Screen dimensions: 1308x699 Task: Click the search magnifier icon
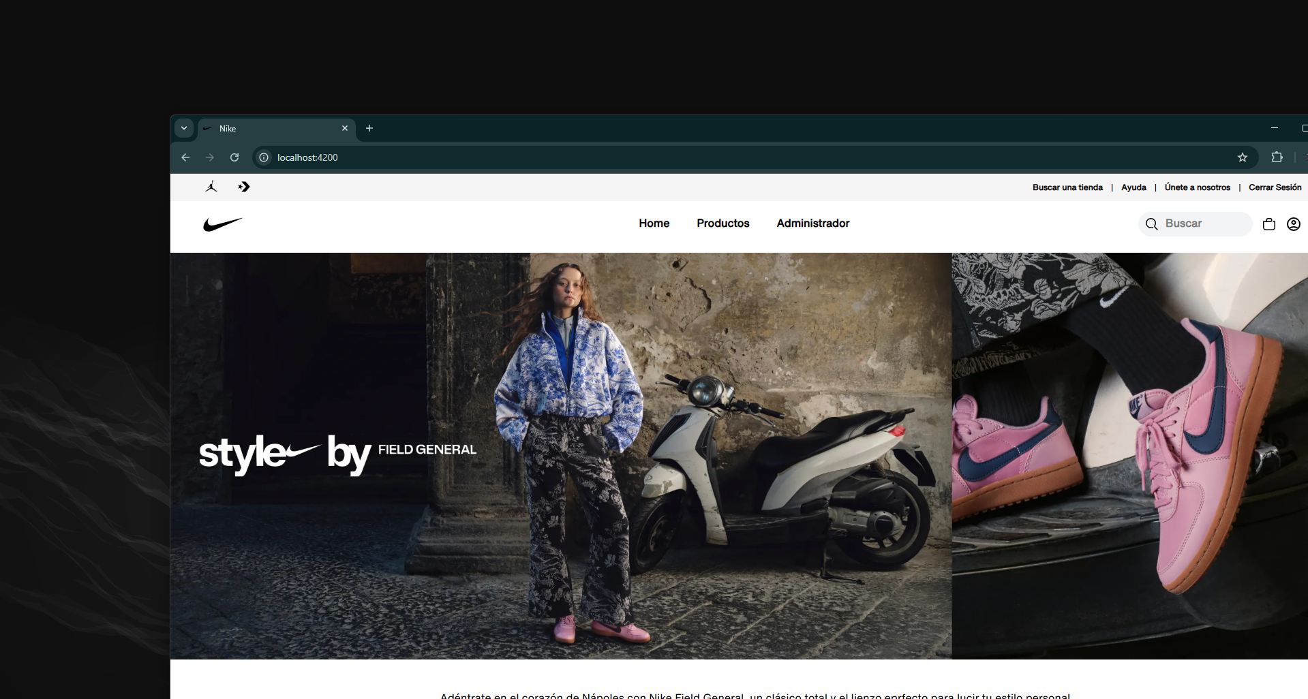point(1151,224)
